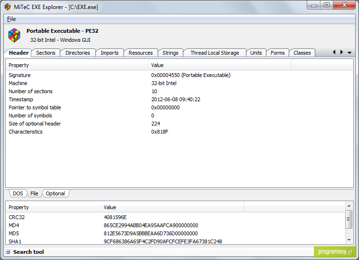View the Classes tab
The width and height of the screenshot is (359, 260).
click(x=302, y=53)
